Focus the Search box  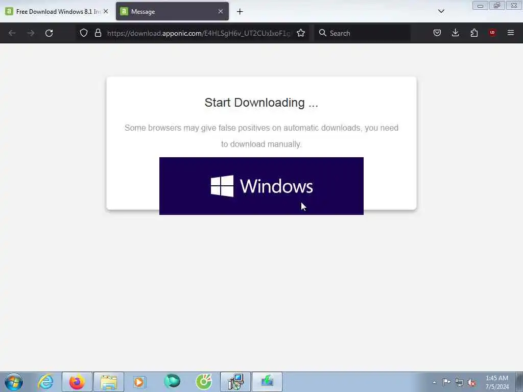tap(363, 33)
